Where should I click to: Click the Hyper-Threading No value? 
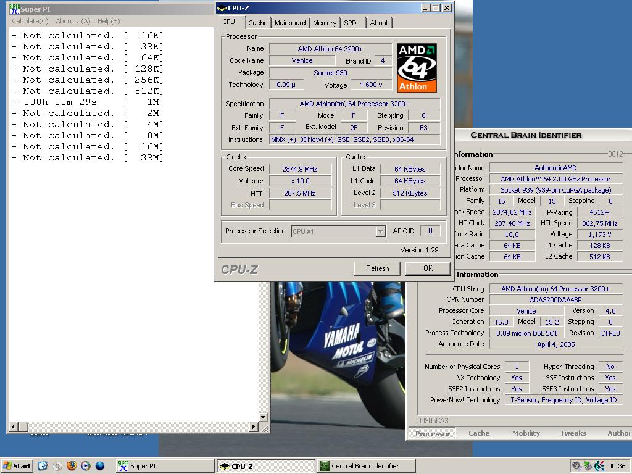pyautogui.click(x=610, y=367)
